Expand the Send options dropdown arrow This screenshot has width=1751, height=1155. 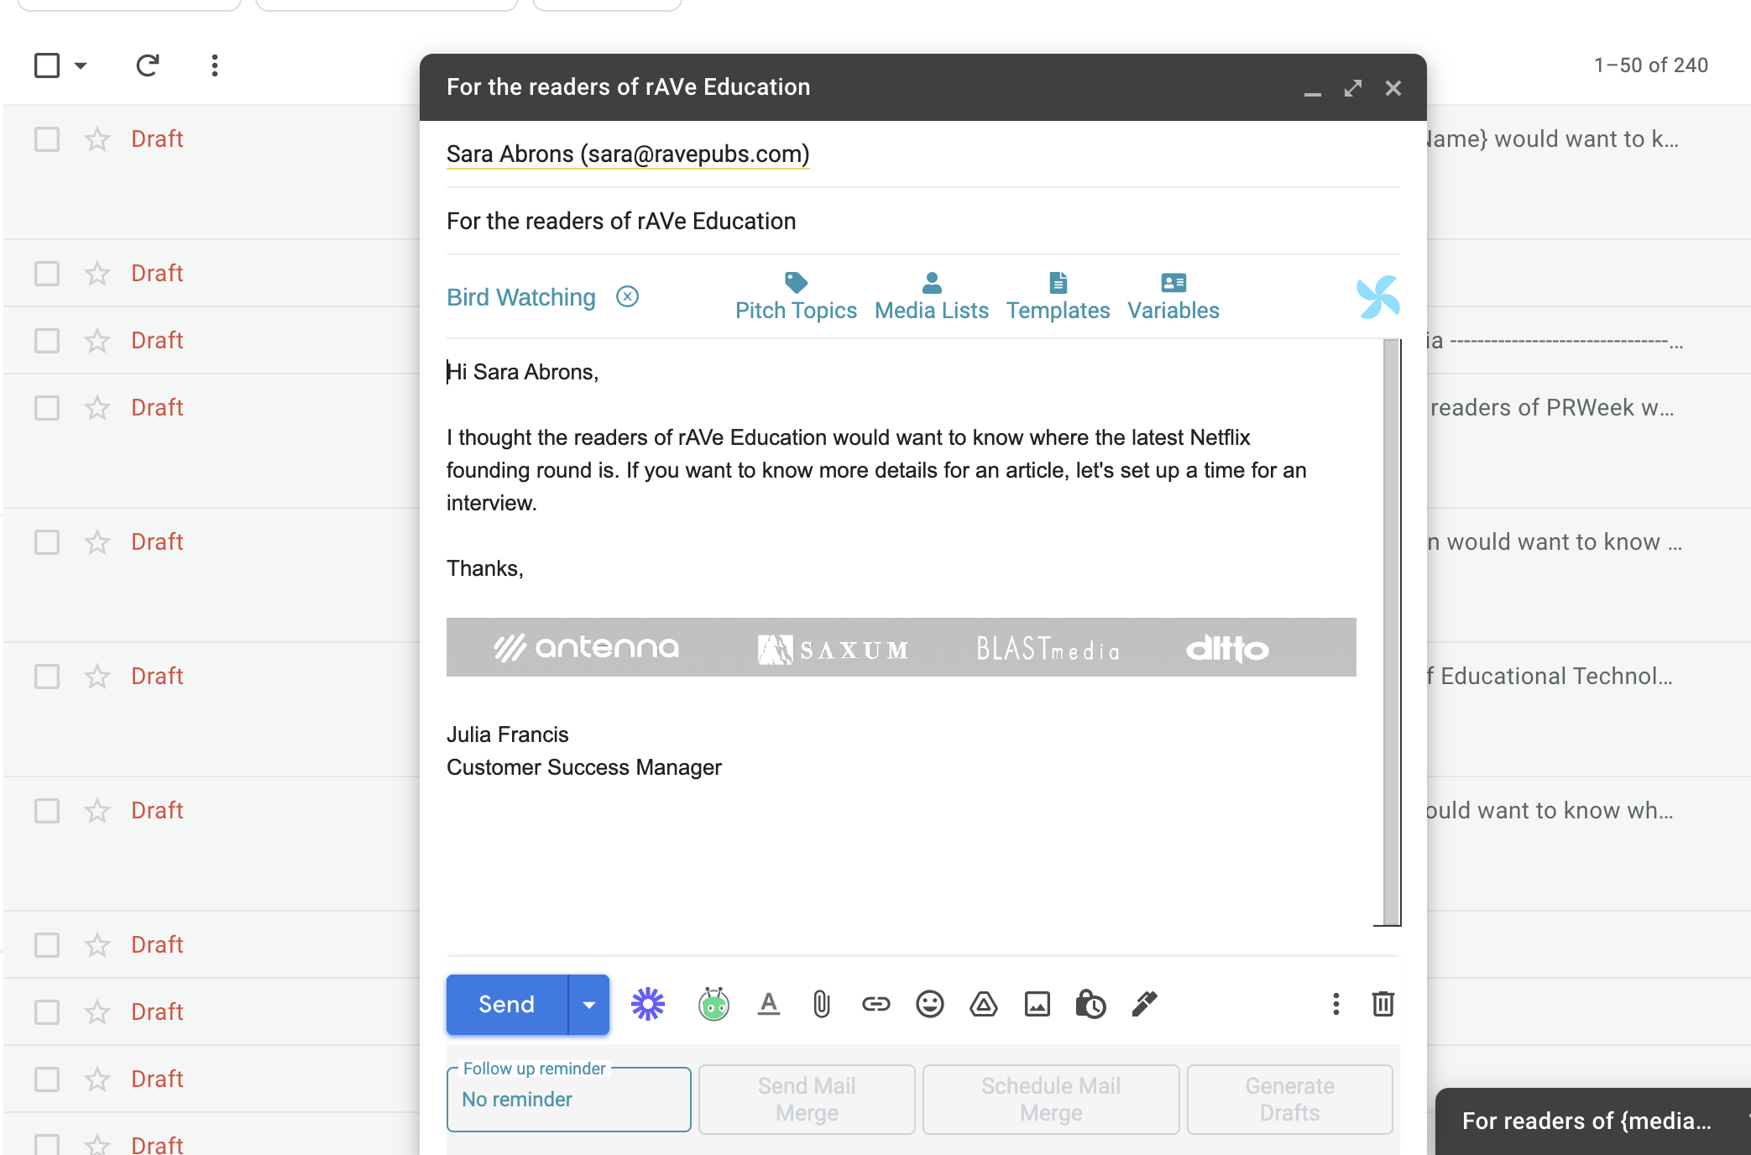point(589,1005)
